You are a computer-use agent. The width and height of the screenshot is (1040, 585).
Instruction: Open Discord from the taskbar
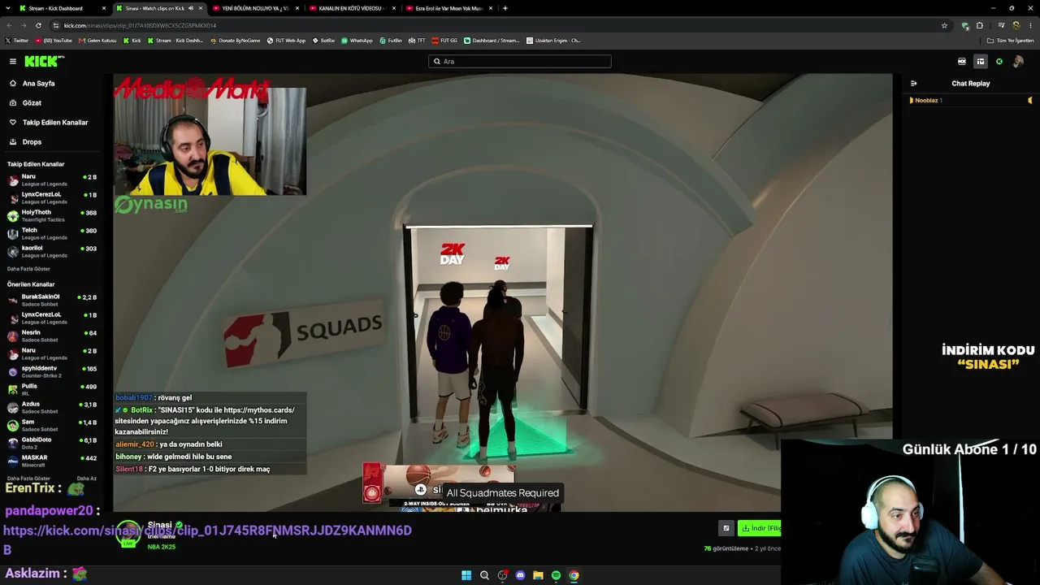click(x=520, y=575)
